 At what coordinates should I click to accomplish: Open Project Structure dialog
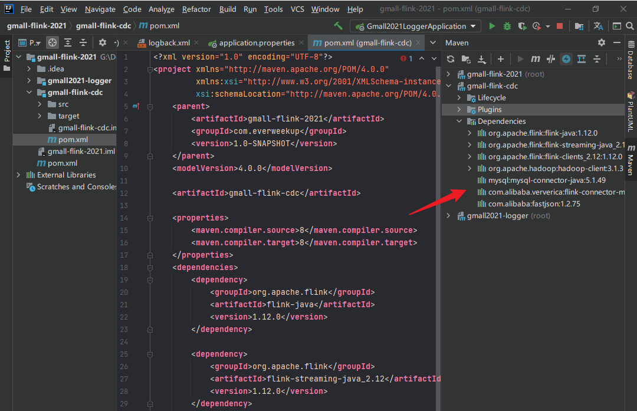click(579, 26)
